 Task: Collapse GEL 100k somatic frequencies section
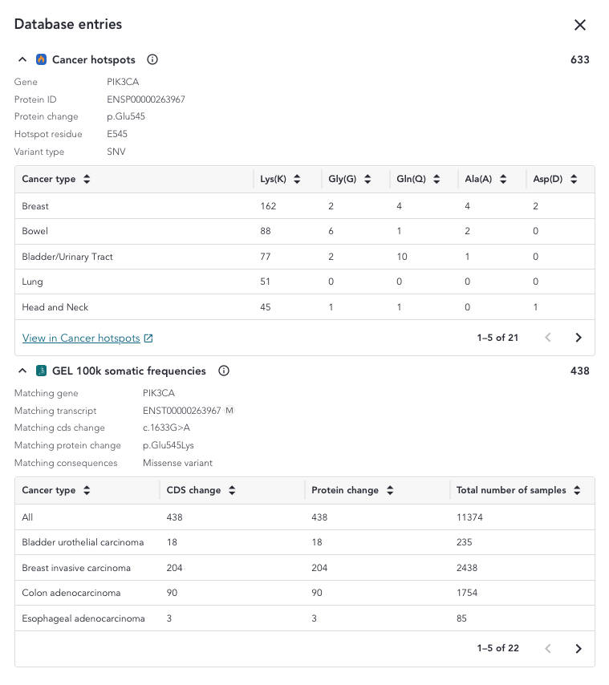point(22,371)
